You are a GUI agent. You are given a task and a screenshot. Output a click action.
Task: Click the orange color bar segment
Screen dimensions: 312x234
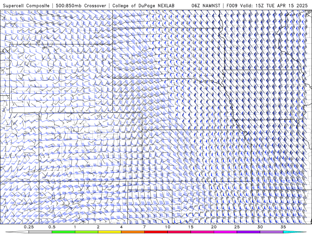click(133, 232)
